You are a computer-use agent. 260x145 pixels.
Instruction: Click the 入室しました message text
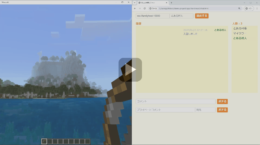point(190,34)
